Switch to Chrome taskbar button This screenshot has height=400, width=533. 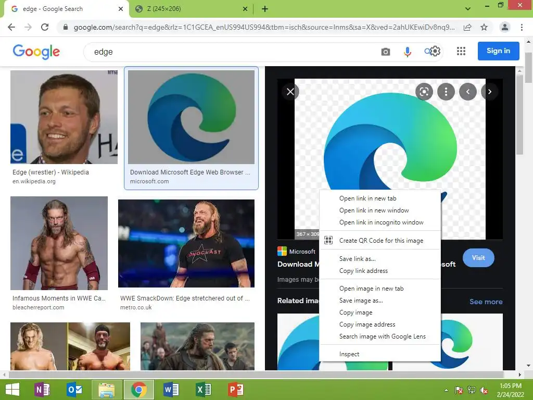tap(138, 390)
